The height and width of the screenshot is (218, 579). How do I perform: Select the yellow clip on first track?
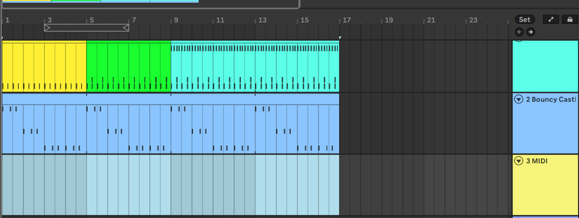tap(44, 66)
